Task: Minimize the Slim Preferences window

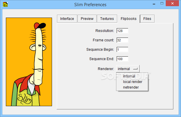Action: pyautogui.click(x=154, y=4)
